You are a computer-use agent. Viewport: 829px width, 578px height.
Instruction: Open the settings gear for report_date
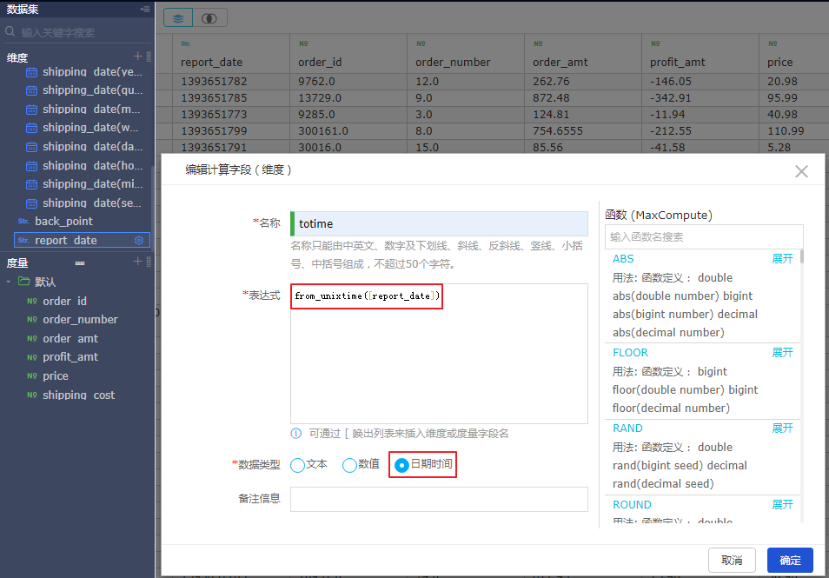pyautogui.click(x=139, y=240)
